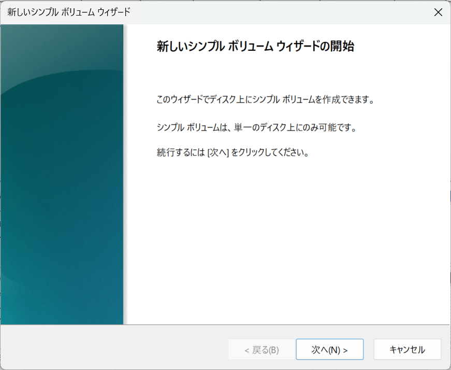Click the grayed-out < 戻る(B) button
This screenshot has width=451, height=370.
click(261, 350)
